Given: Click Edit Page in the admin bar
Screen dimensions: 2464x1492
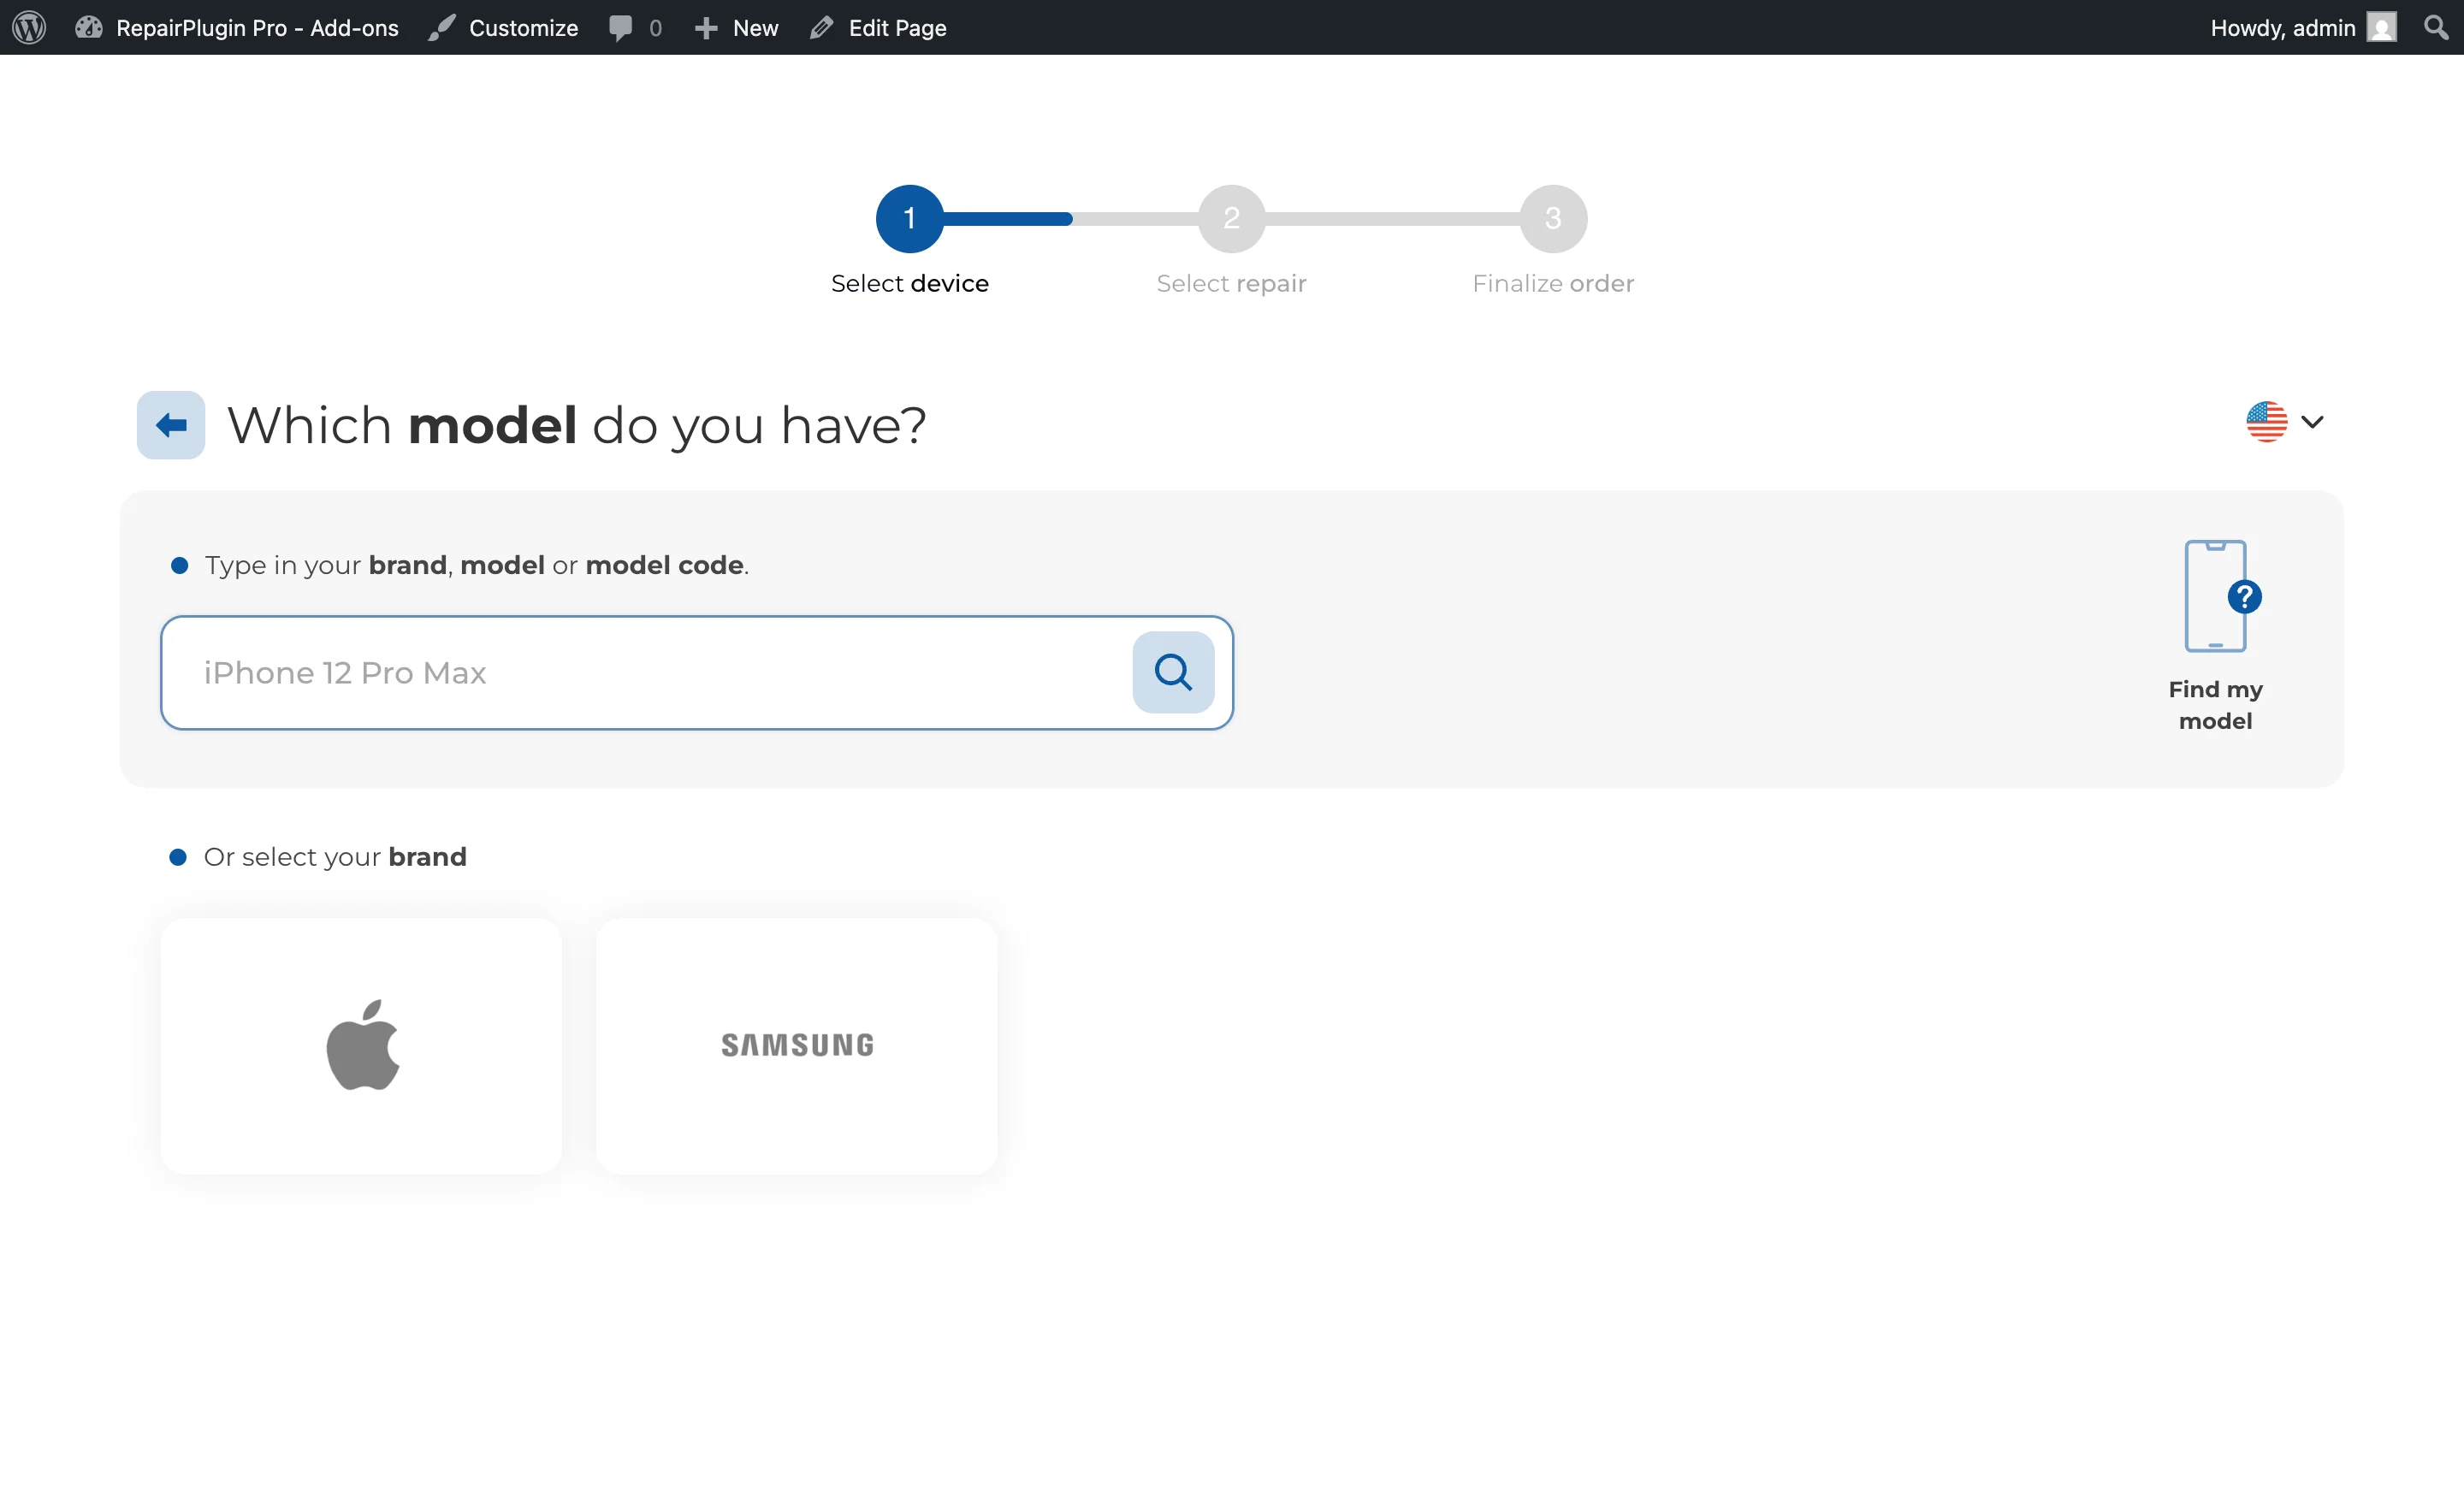Looking at the screenshot, I should [x=877, y=27].
